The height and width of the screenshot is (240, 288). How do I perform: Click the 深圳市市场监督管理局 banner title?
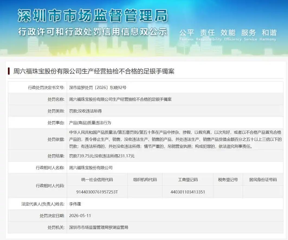coord(93,16)
